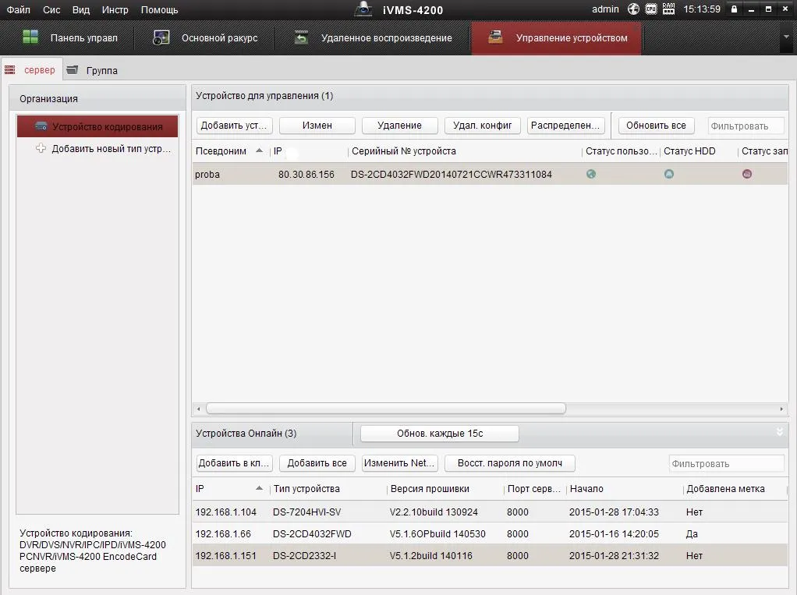The image size is (797, 595).
Task: Open the Панель управл tab
Action: [x=70, y=37]
